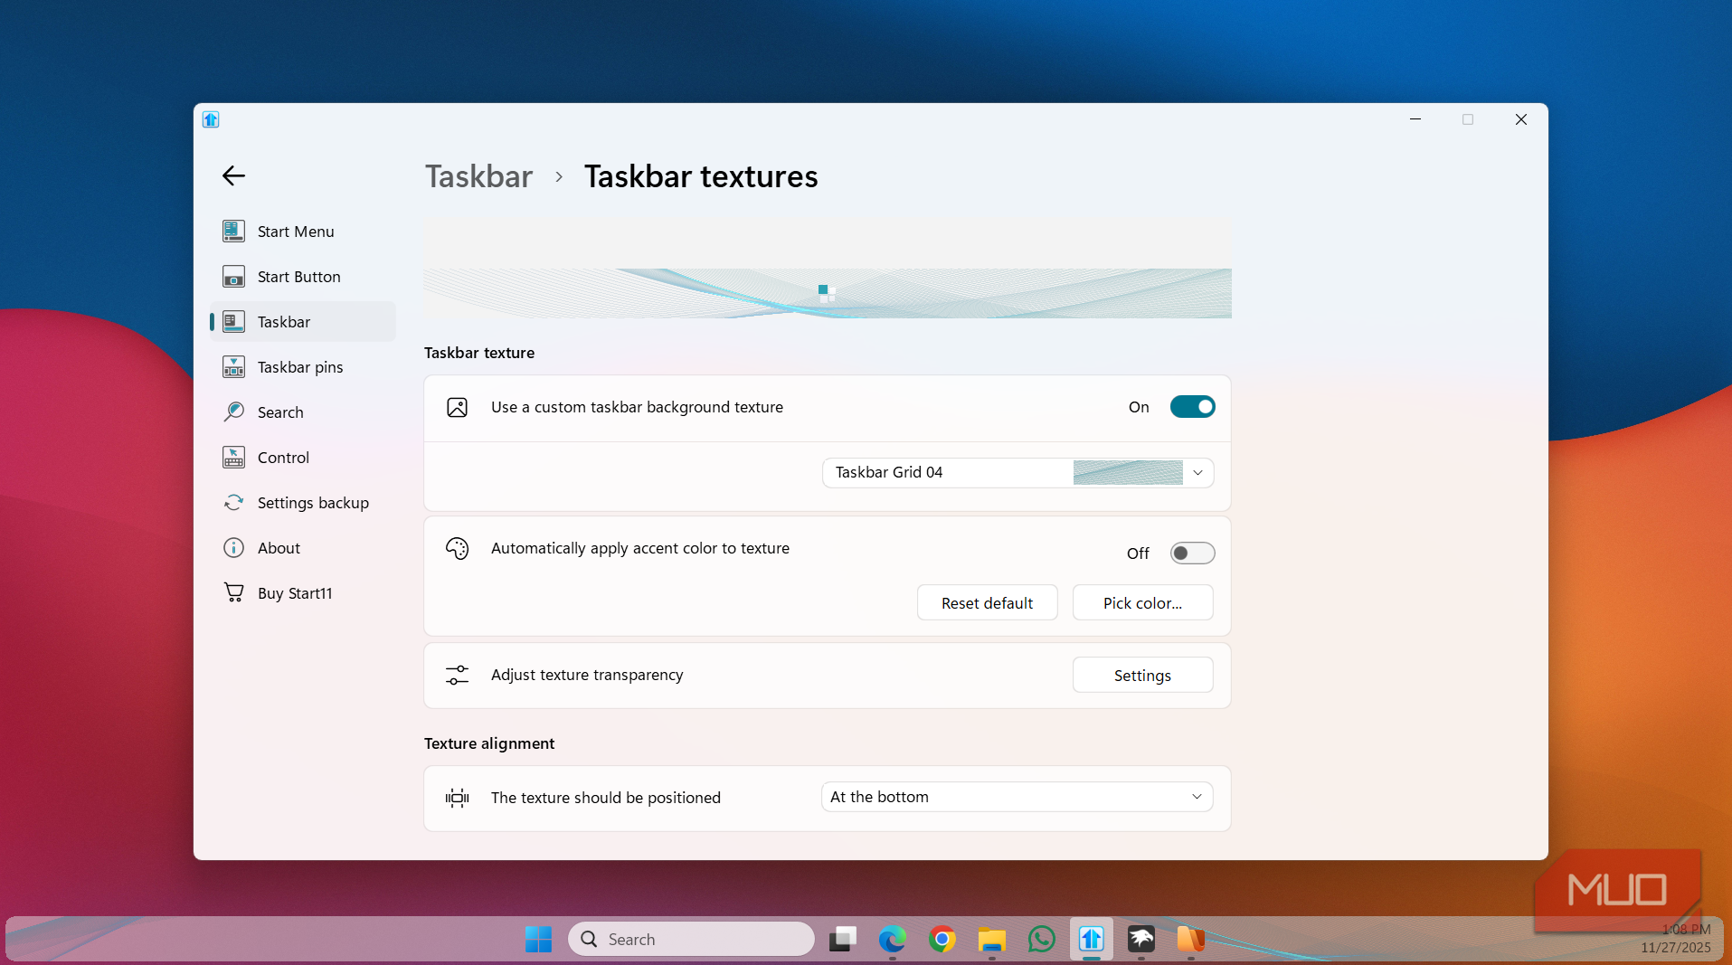This screenshot has width=1732, height=965.
Task: Click the Start Menu sidebar icon
Action: 233,232
